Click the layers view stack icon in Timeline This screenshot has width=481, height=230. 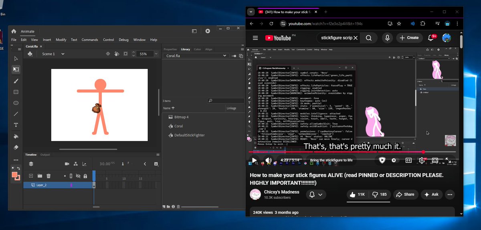[31, 164]
